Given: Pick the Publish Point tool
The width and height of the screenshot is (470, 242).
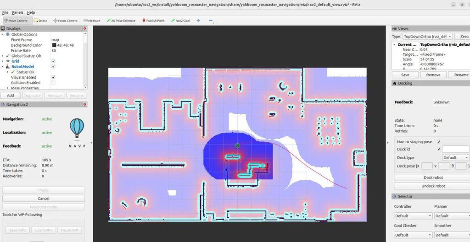Looking at the screenshot, I should pyautogui.click(x=153, y=21).
